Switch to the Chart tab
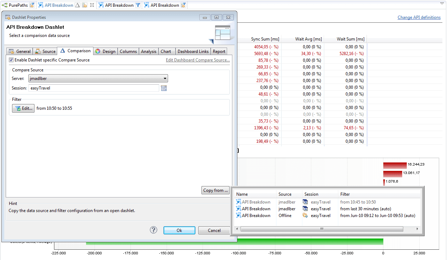 (166, 52)
